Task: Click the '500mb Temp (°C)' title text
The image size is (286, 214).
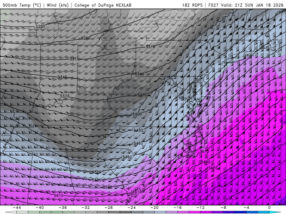Action: 22,5
